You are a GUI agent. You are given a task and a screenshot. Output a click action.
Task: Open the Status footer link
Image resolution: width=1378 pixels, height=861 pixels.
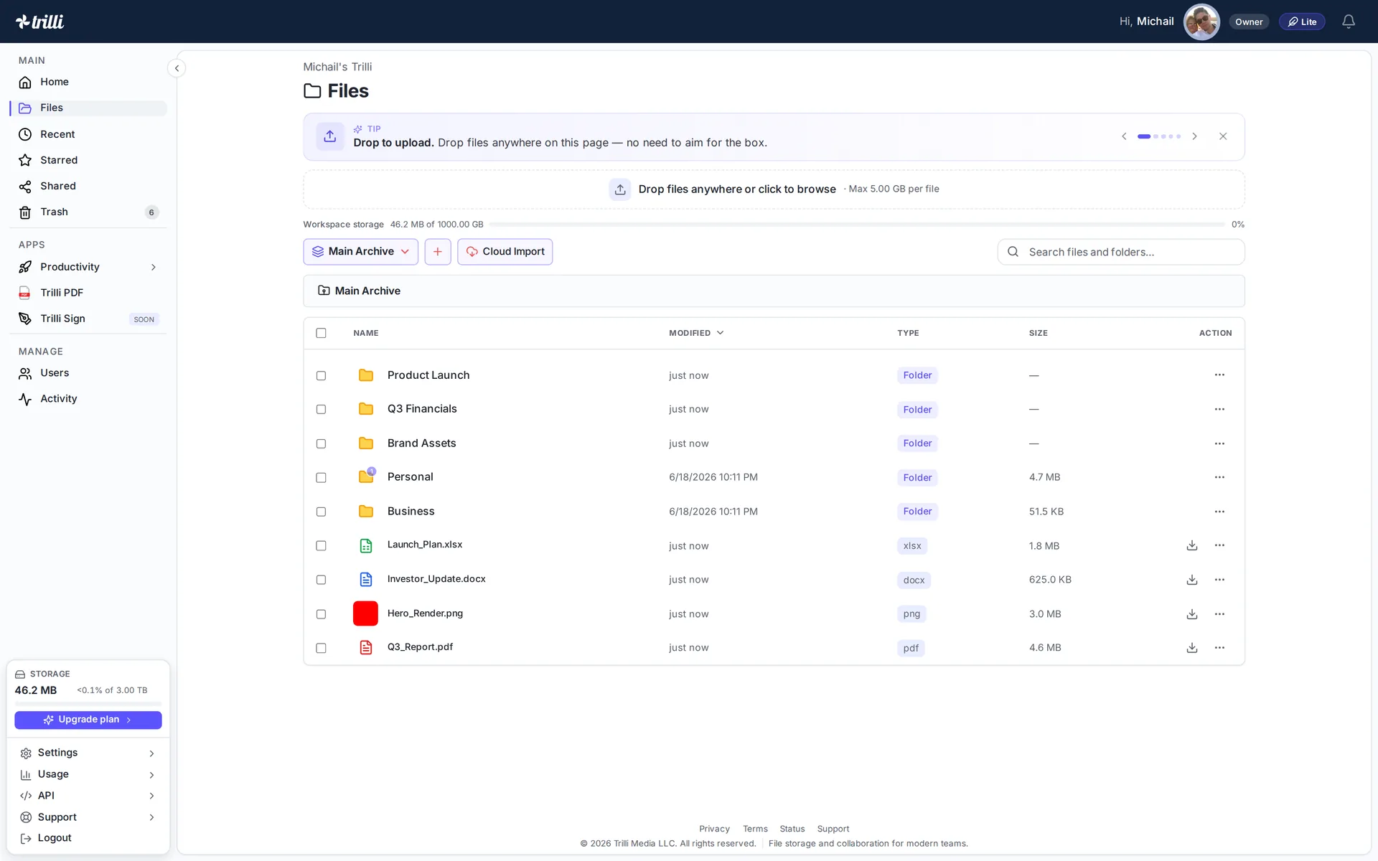[x=792, y=829]
